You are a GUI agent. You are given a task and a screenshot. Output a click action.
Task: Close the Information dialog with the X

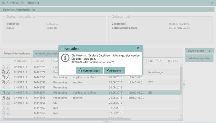(x=138, y=48)
